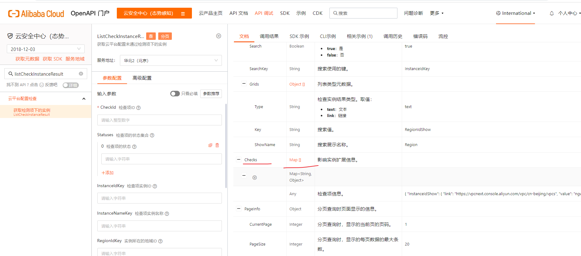Switch to the CLI示例 tab
Viewport: 581px width, 256px height.
point(328,36)
